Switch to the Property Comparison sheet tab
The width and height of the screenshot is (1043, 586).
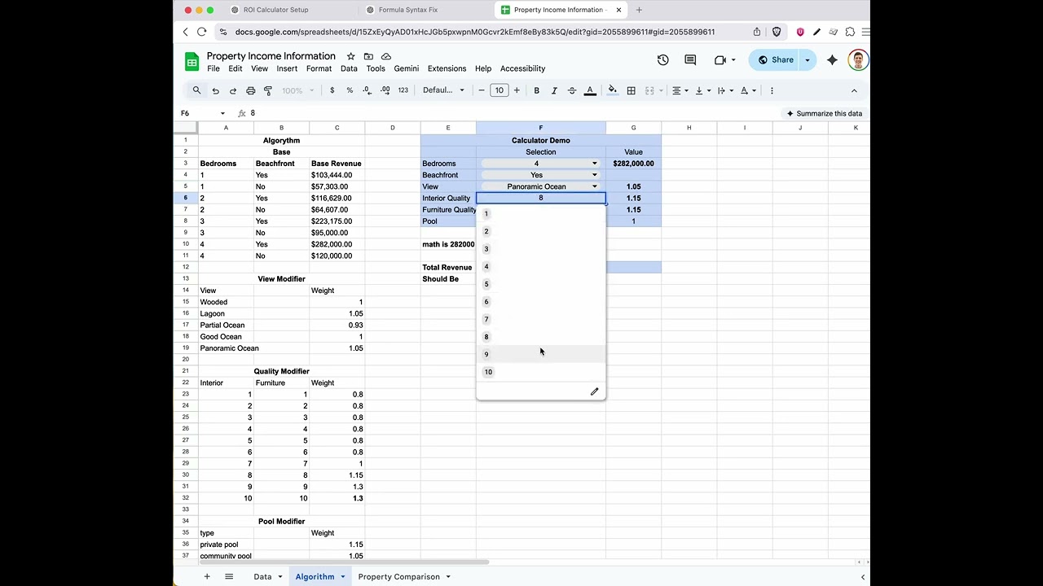coord(398,577)
